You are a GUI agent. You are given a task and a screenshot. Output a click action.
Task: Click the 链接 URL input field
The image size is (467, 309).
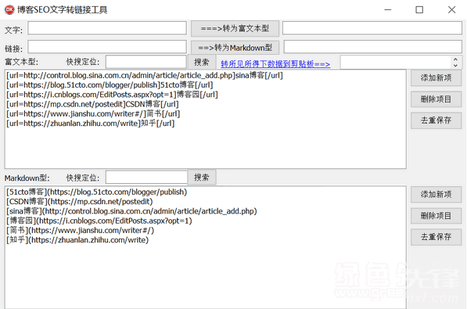107,47
